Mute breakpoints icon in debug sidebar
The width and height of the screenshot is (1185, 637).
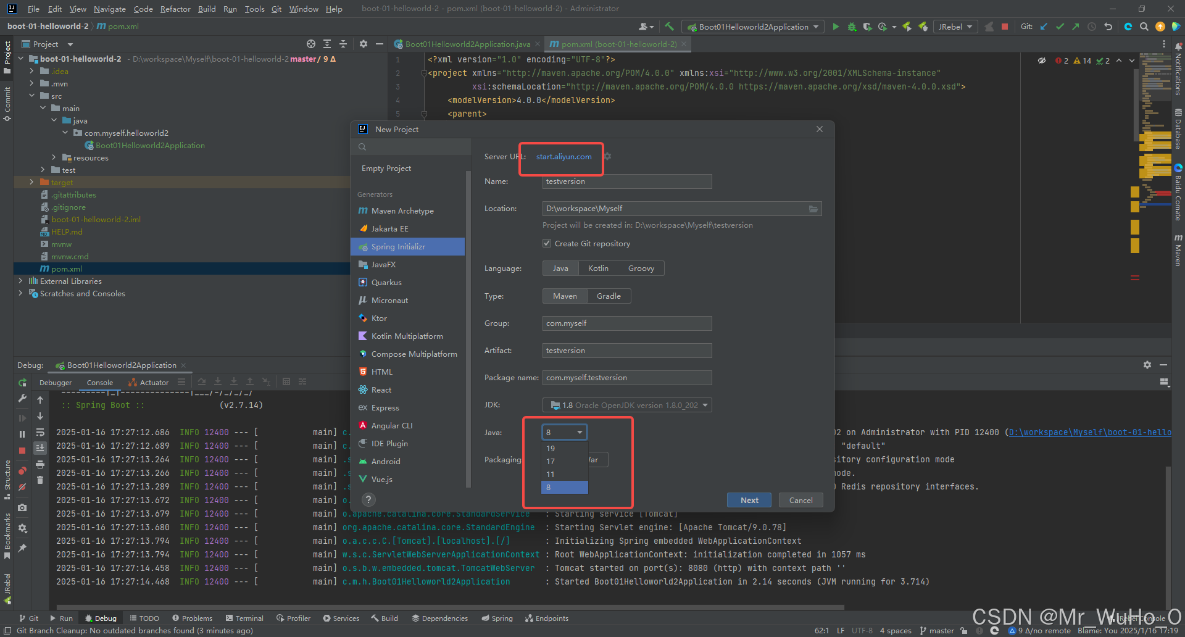tap(22, 487)
